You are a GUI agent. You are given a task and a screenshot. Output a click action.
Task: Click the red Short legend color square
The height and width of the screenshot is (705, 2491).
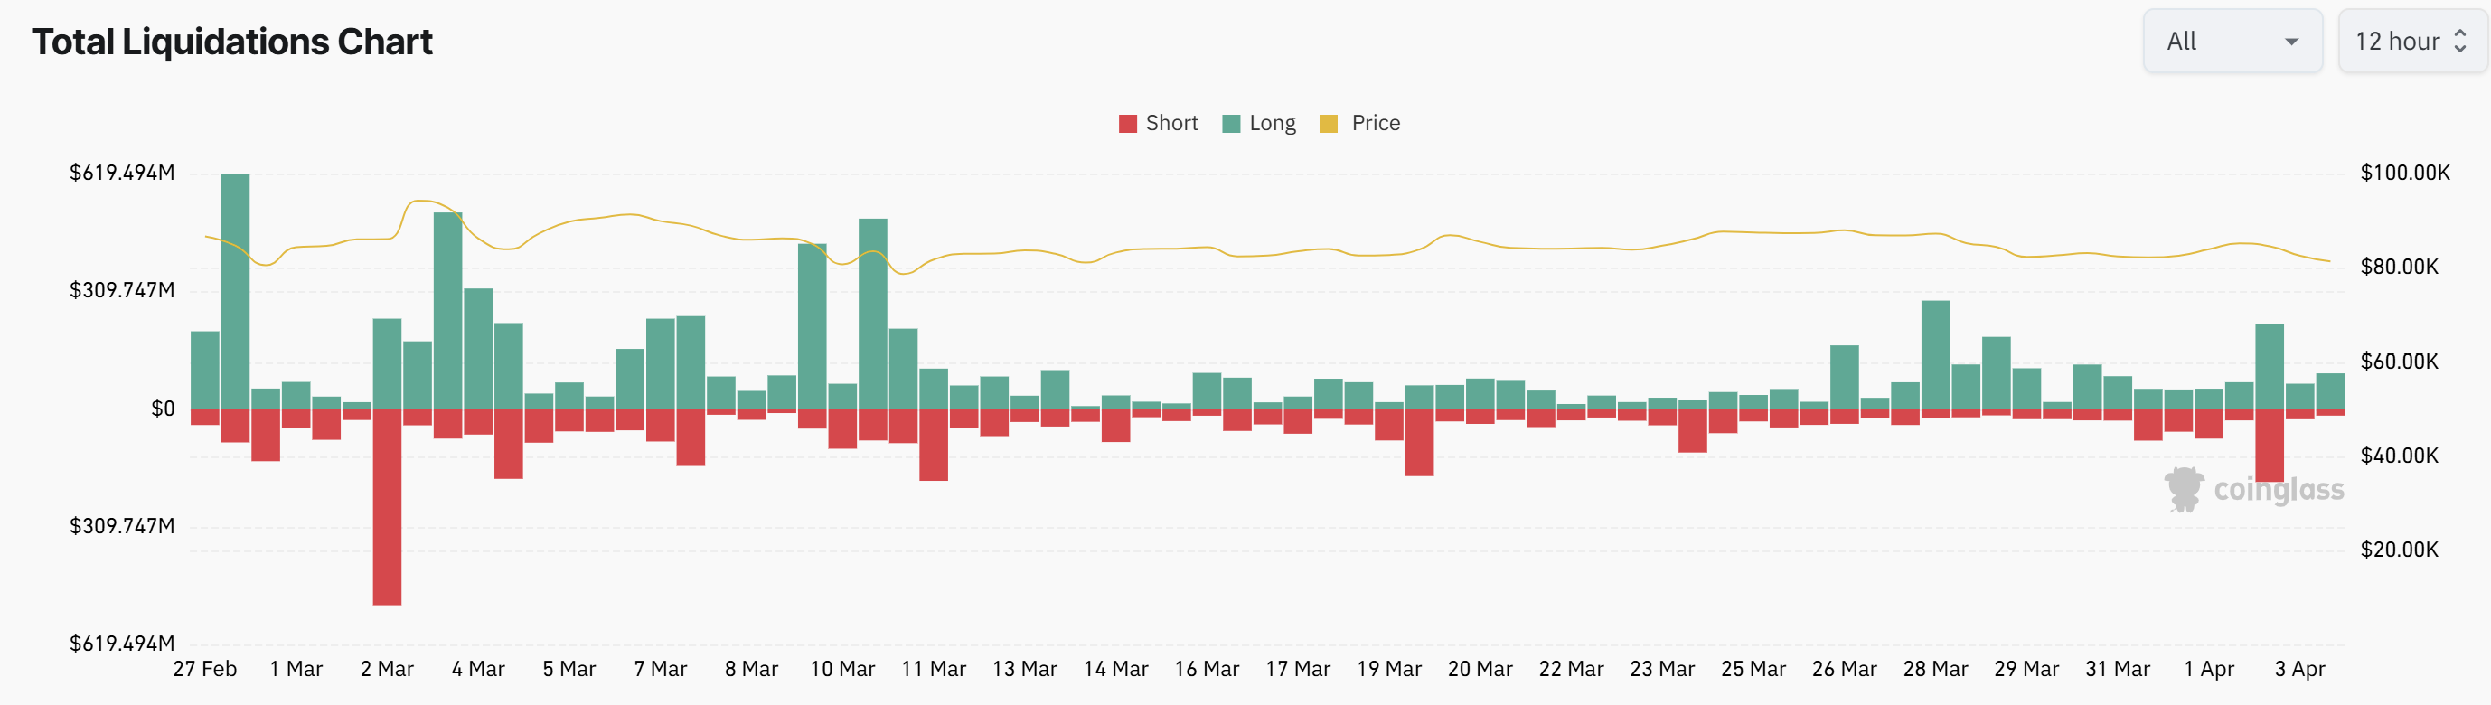point(1127,124)
